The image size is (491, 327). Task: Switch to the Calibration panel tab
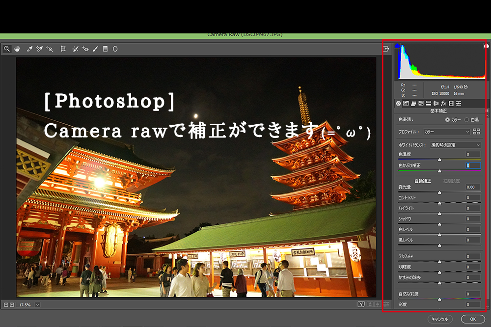coord(451,104)
